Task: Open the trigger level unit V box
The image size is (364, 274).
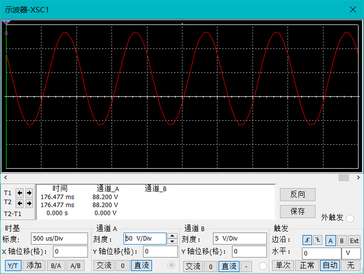Action: [x=351, y=254]
